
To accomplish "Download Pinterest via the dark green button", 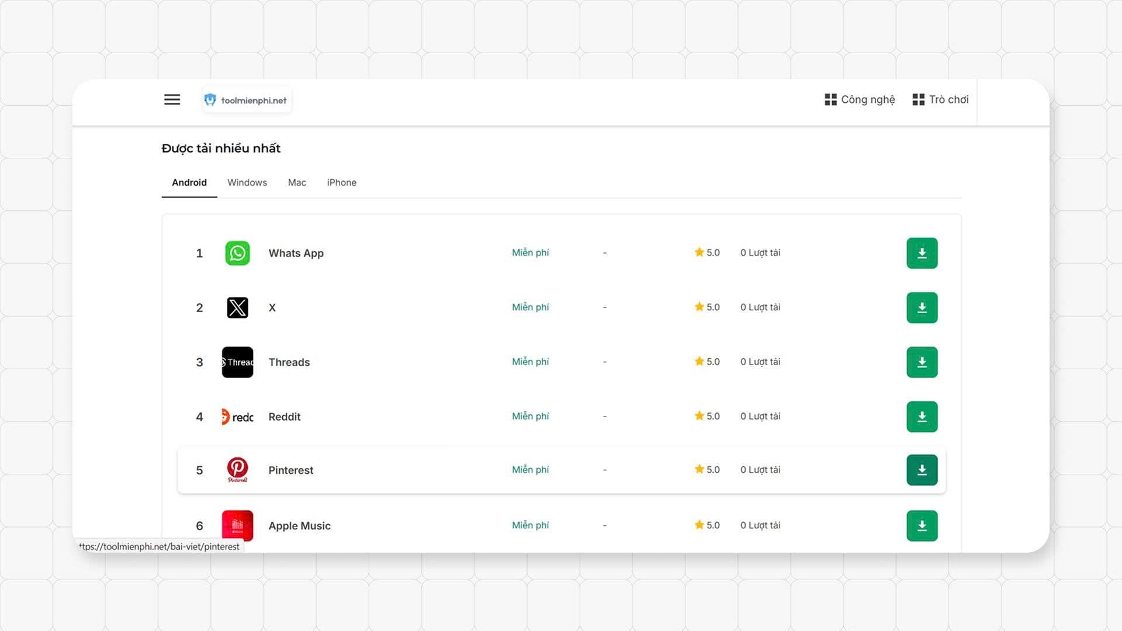I will point(922,470).
